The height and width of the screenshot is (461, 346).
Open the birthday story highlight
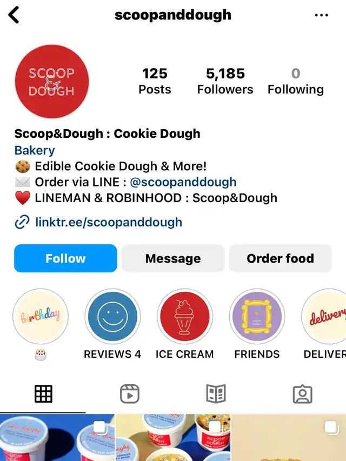point(41,316)
